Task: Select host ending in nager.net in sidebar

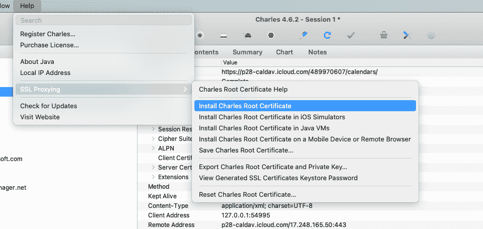Action: tap(13, 187)
